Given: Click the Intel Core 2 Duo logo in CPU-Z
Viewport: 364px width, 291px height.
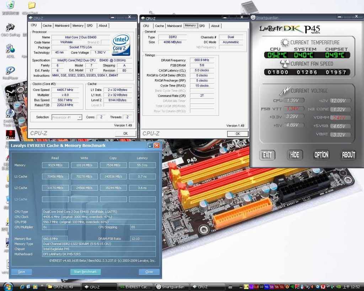Looking at the screenshot, I should click(121, 45).
